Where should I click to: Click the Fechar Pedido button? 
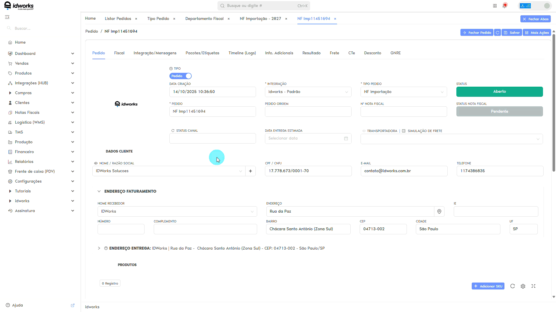[477, 33]
